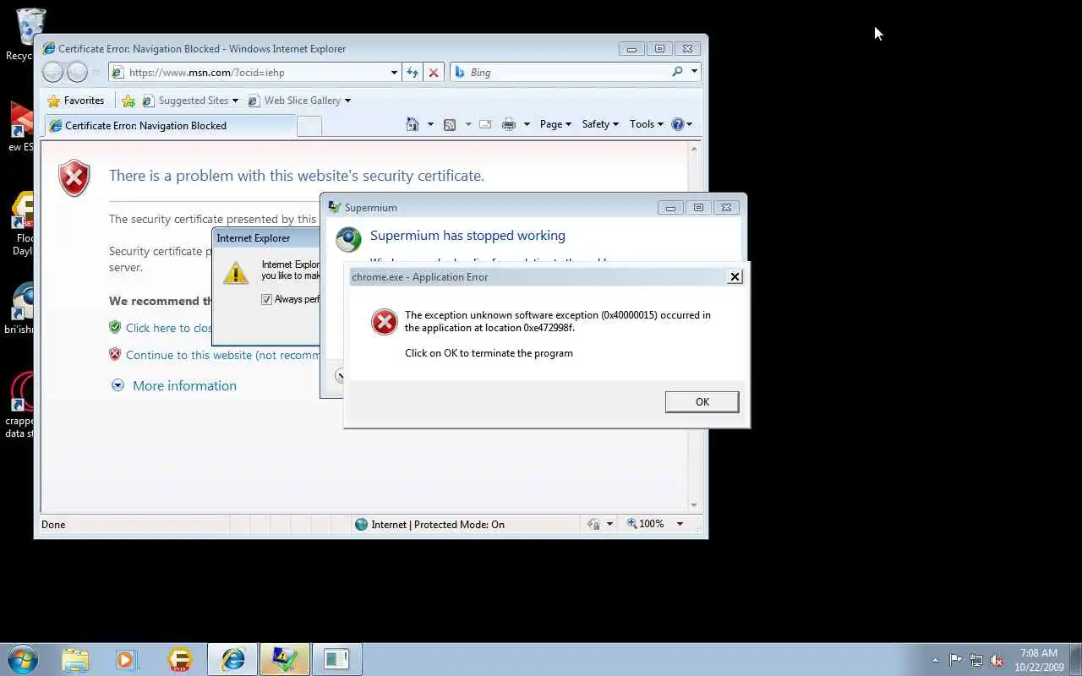Click the IE page vertical scrollbar up arrow
The image size is (1082, 676).
694,149
